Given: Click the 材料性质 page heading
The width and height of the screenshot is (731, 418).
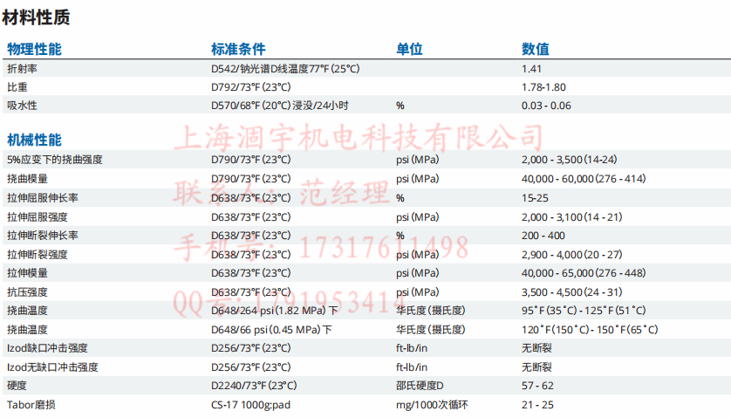Looking at the screenshot, I should (x=36, y=17).
